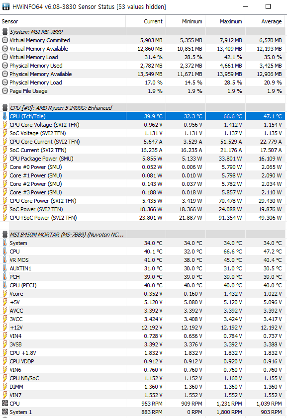
Task: Click the clock icon beside Physical Memory Available
Action: 5,74
